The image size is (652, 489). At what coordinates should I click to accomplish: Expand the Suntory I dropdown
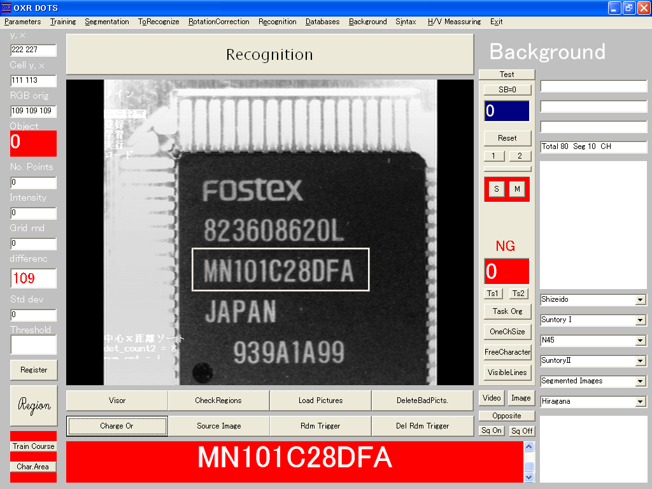click(641, 320)
